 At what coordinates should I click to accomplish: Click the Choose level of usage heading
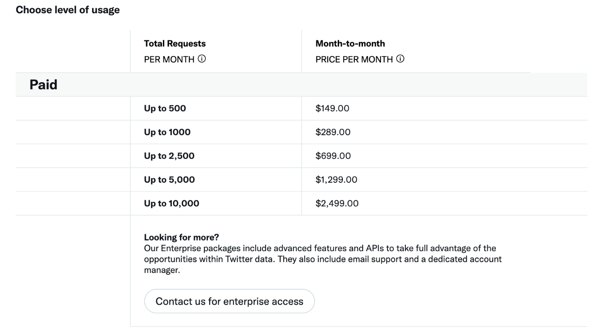(68, 10)
